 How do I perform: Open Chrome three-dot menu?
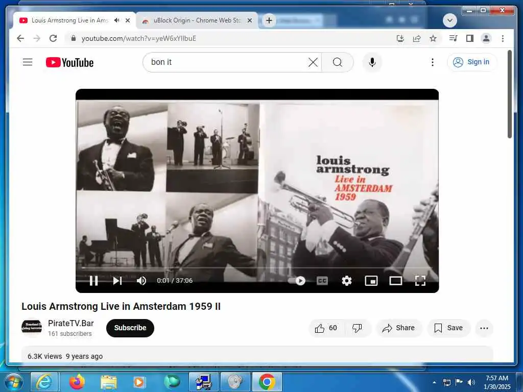503,38
